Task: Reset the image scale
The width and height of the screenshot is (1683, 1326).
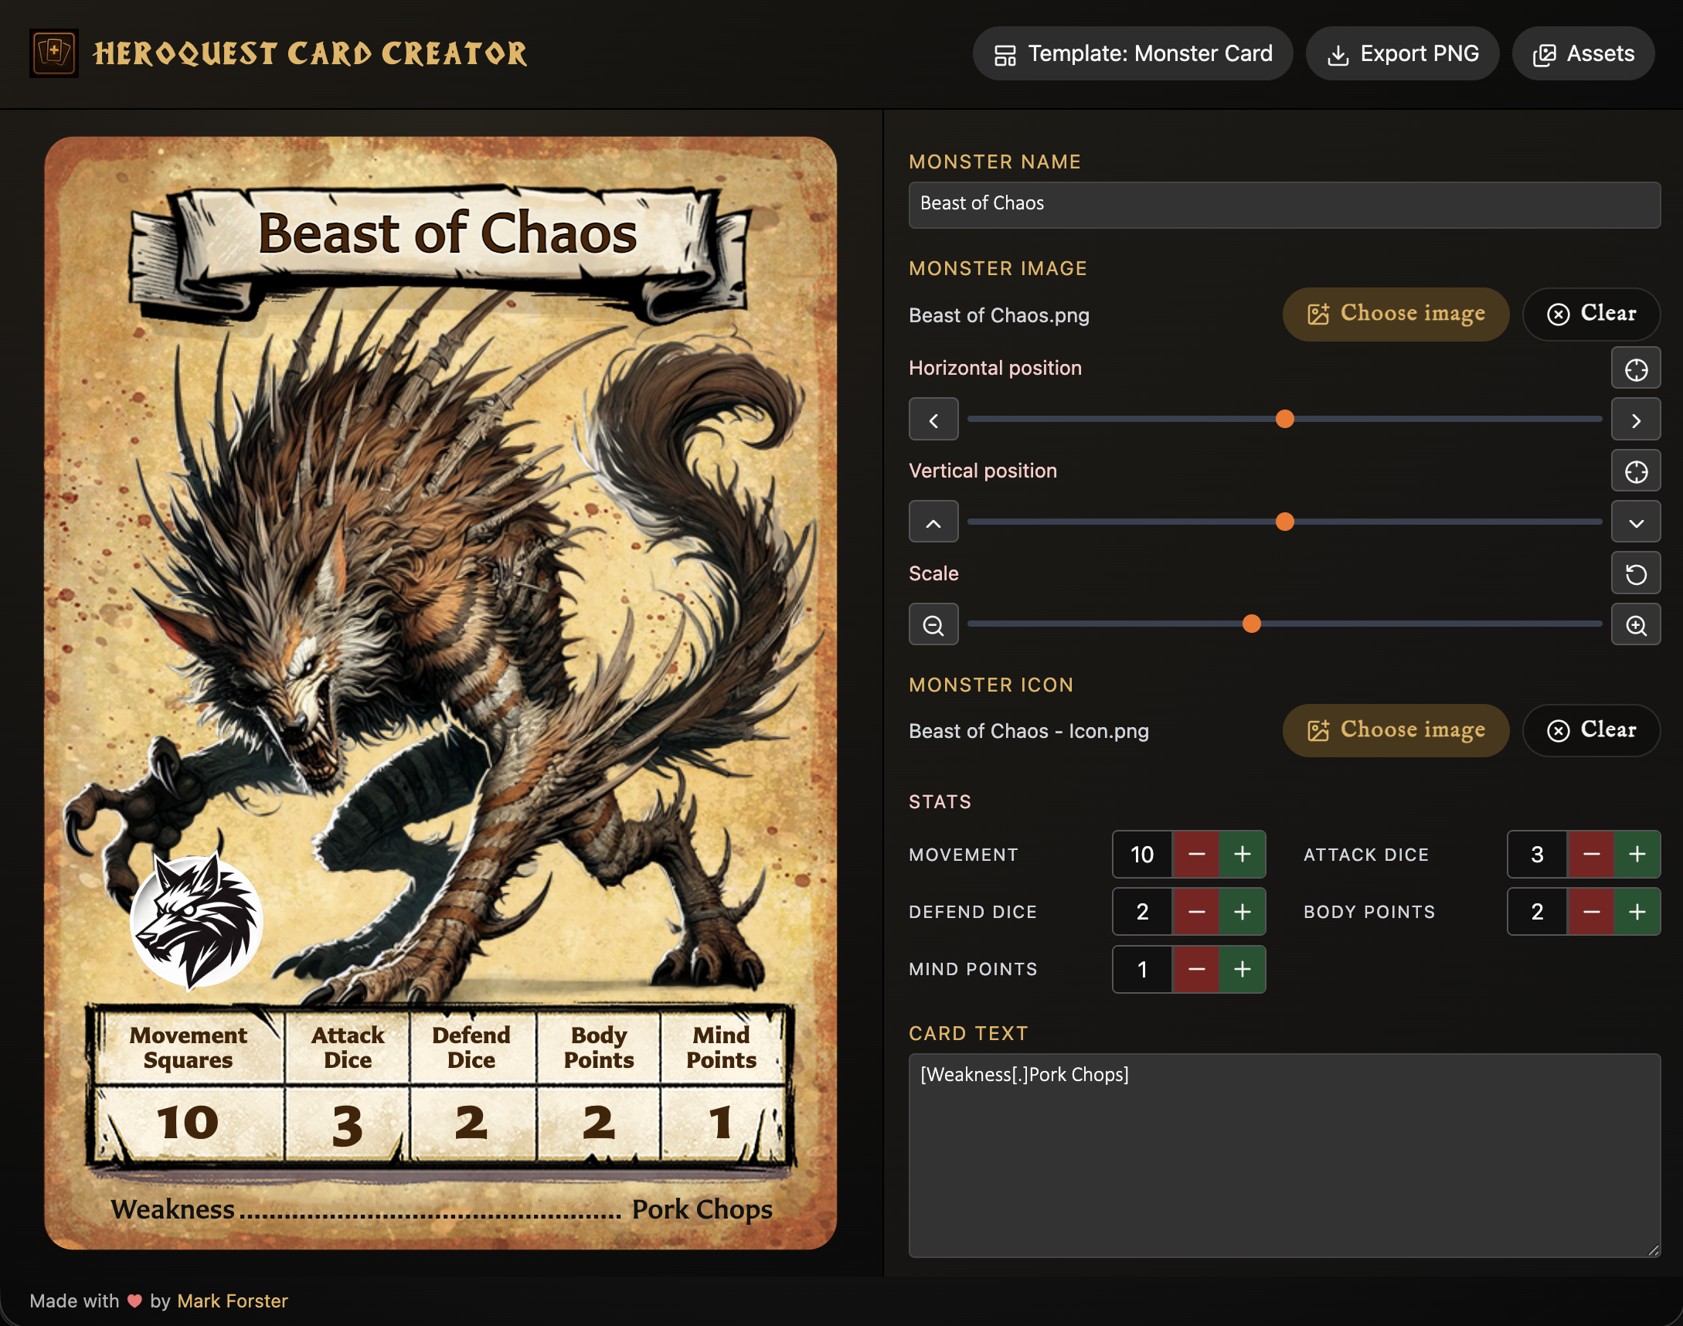Action: pyautogui.click(x=1636, y=573)
